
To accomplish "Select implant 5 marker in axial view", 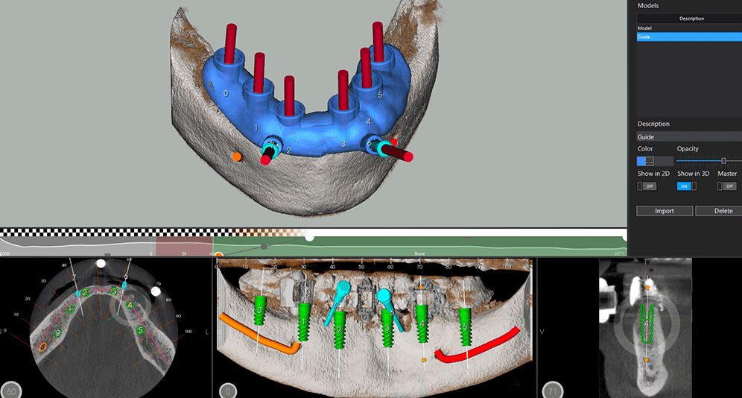I will click(140, 330).
